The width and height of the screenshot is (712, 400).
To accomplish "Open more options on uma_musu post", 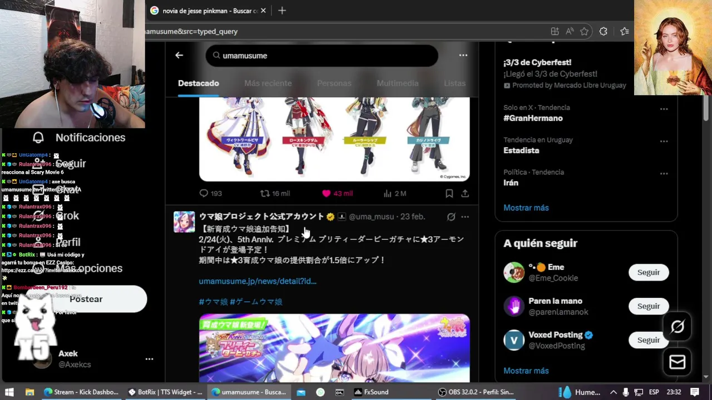I will coord(465,217).
